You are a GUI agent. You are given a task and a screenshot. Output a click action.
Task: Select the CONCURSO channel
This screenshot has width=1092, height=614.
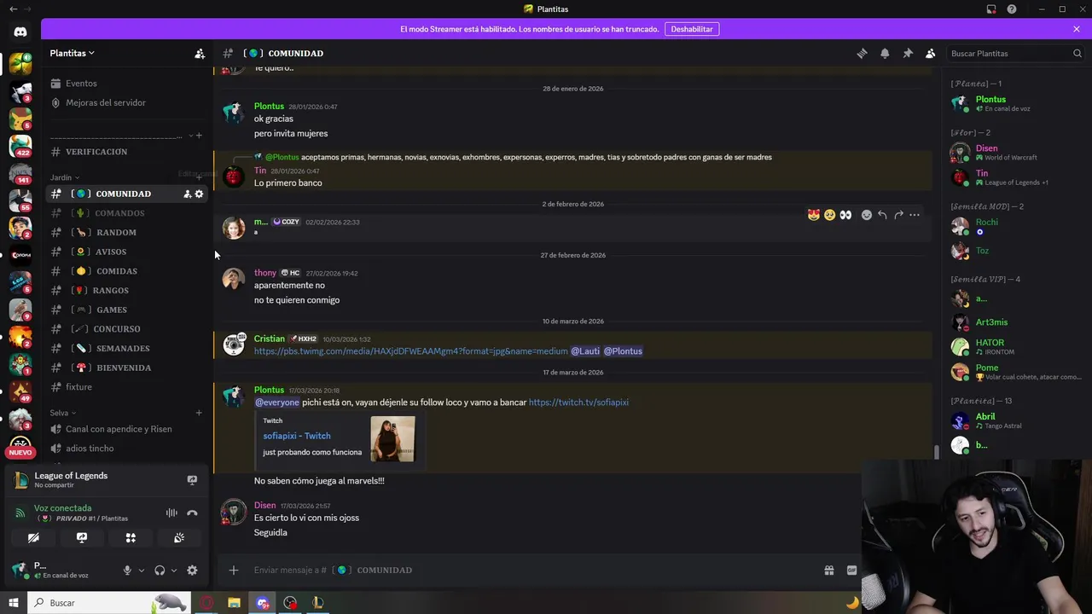point(117,329)
